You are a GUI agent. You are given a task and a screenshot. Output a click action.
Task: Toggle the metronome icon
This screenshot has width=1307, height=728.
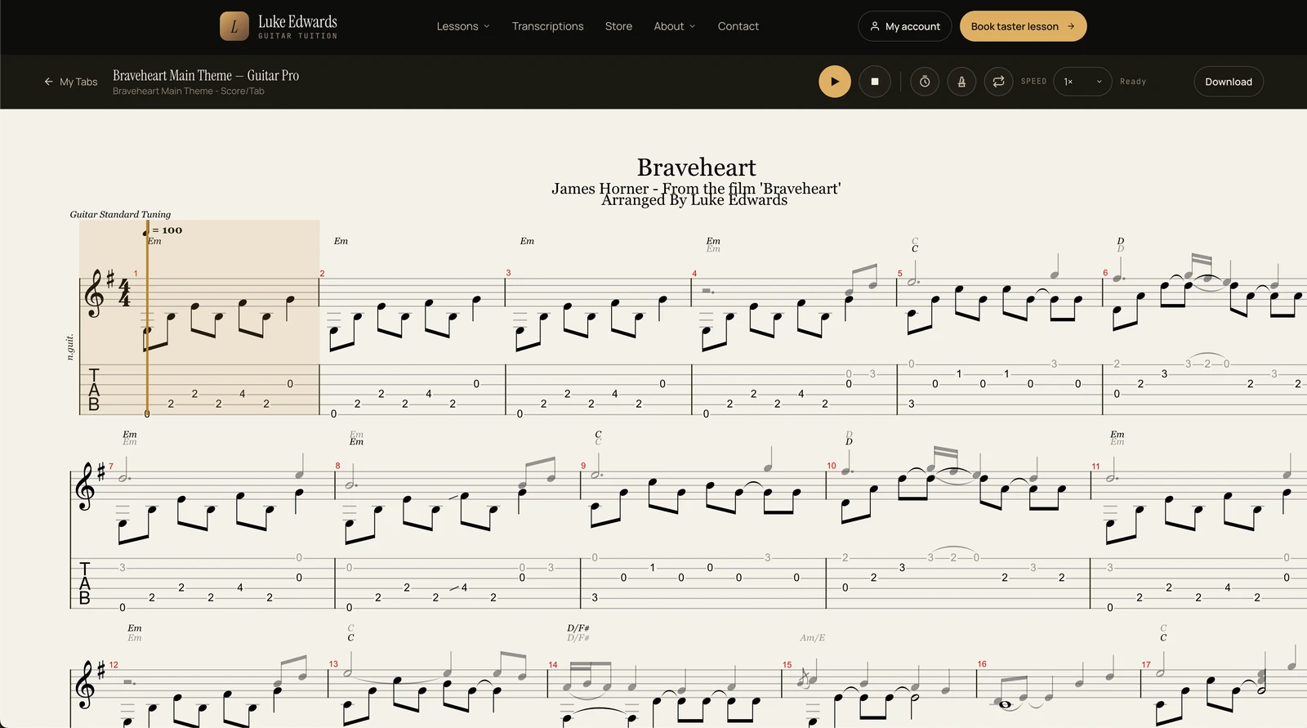click(961, 82)
